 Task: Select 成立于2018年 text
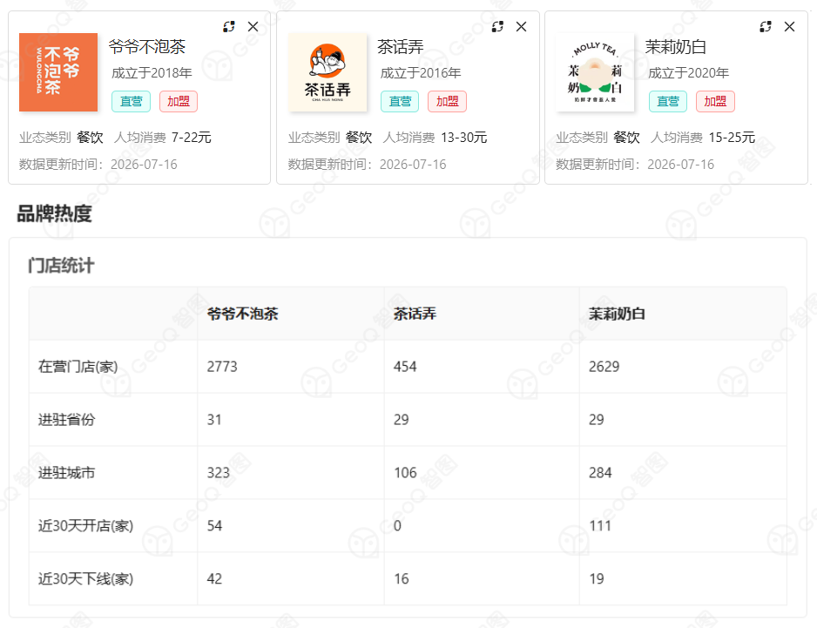(152, 73)
